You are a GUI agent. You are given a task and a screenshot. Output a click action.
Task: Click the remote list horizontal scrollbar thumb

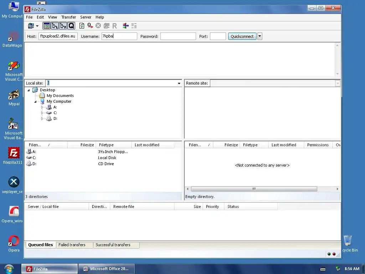pyautogui.click(x=254, y=189)
